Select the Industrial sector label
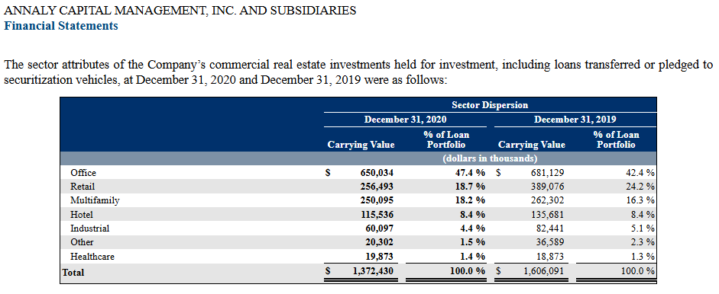The image size is (719, 294). click(x=90, y=228)
